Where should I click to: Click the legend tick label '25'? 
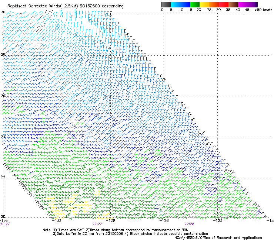point(209,10)
